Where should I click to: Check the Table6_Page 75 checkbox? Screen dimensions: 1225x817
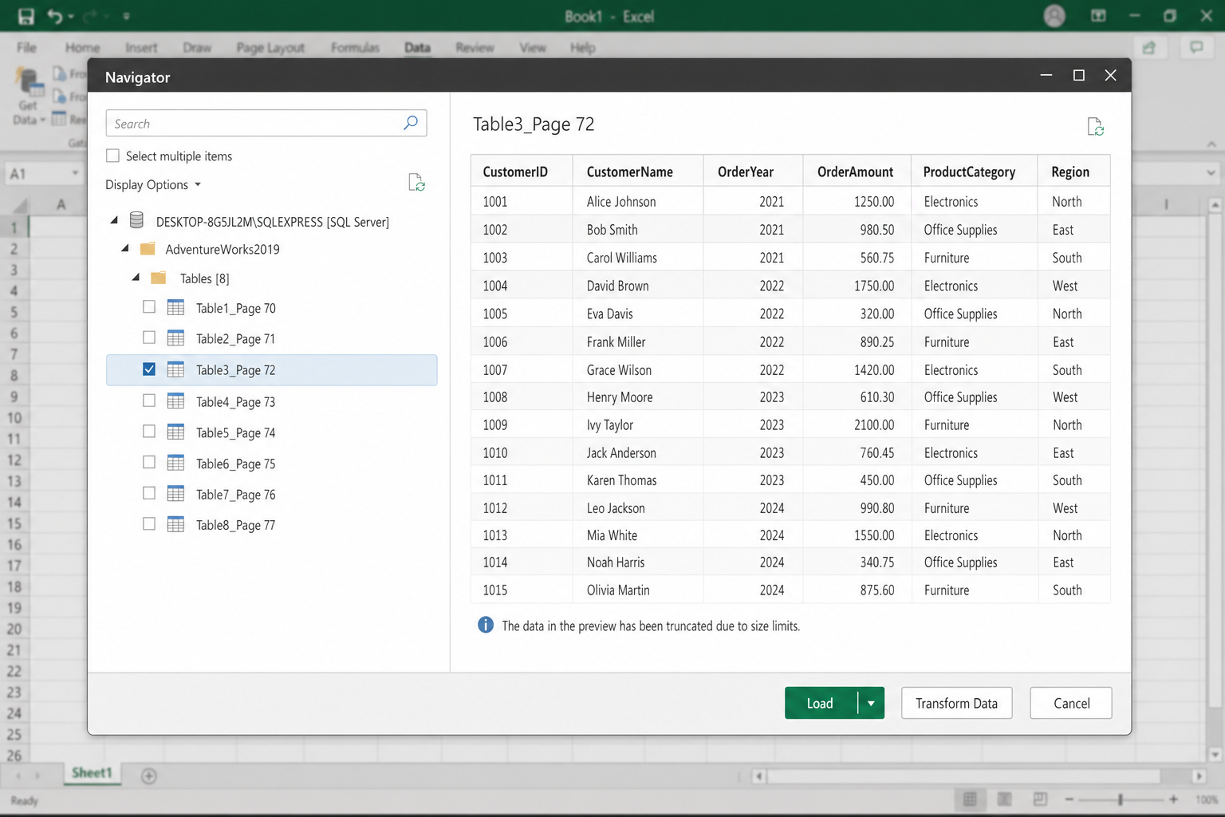149,462
